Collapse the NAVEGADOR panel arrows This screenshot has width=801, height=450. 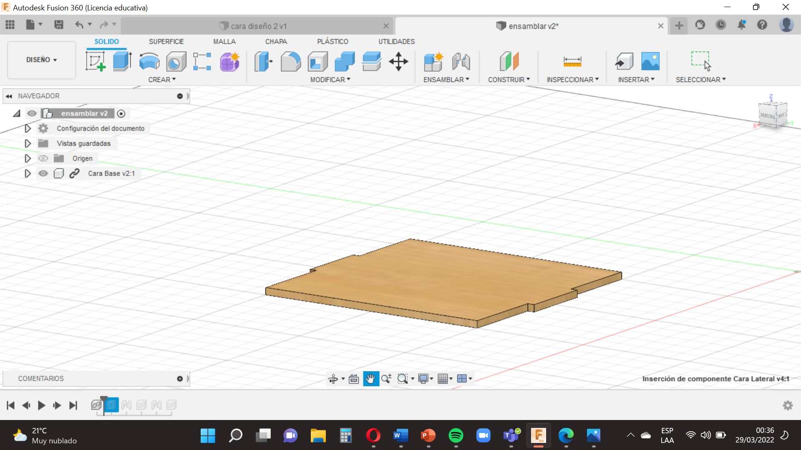[9, 96]
